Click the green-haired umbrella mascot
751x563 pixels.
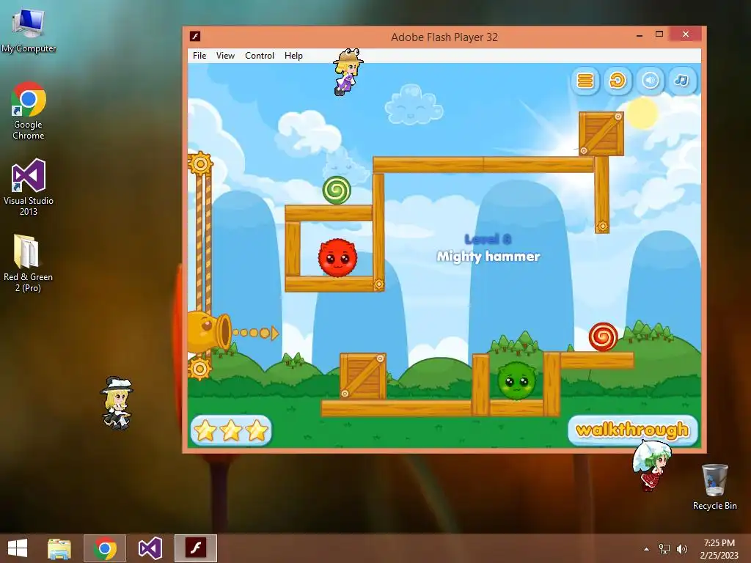651,466
